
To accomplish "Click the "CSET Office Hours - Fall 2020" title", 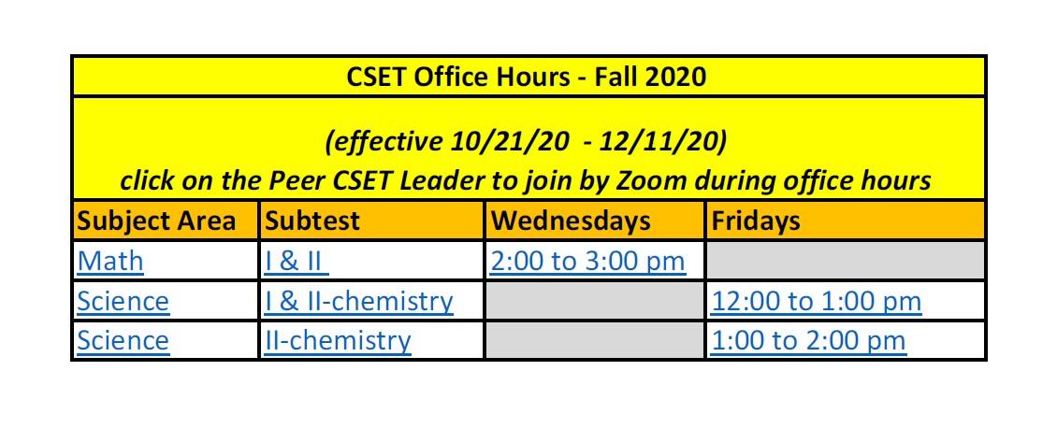I will pyautogui.click(x=528, y=76).
